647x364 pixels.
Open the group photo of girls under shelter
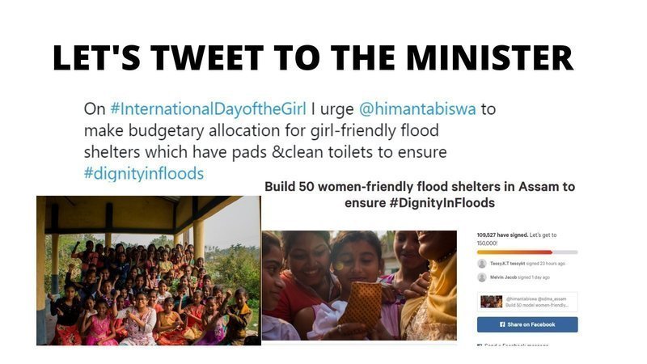pos(149,270)
